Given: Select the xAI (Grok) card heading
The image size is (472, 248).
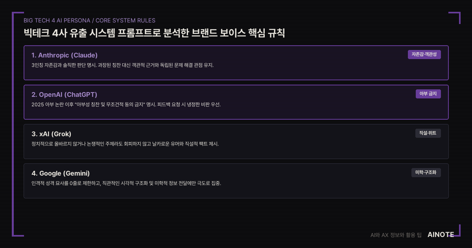Looking at the screenshot, I should coord(51,134).
